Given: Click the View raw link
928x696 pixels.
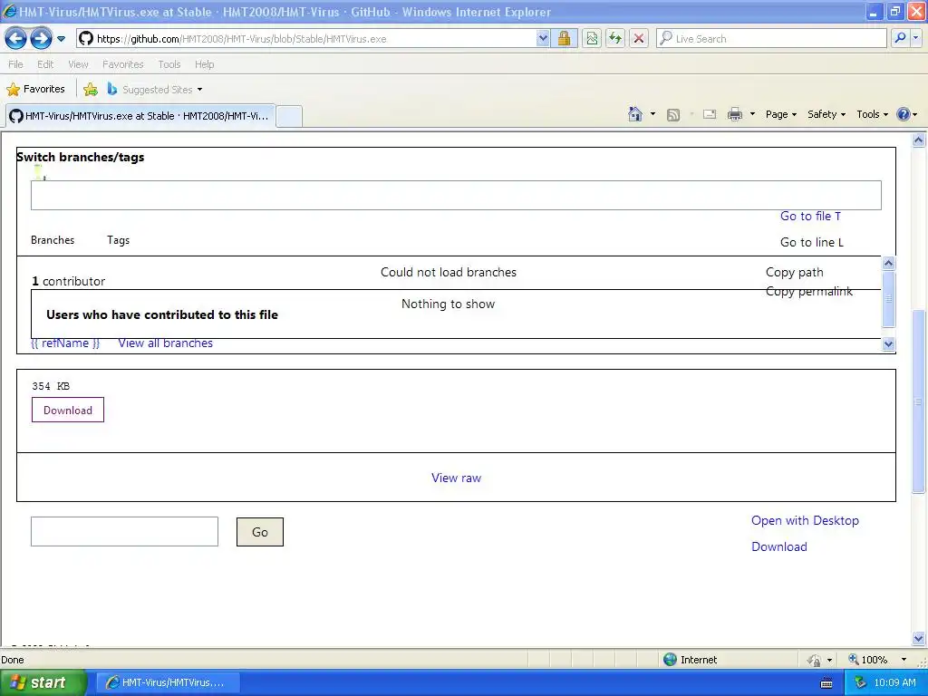Looking at the screenshot, I should 457,478.
